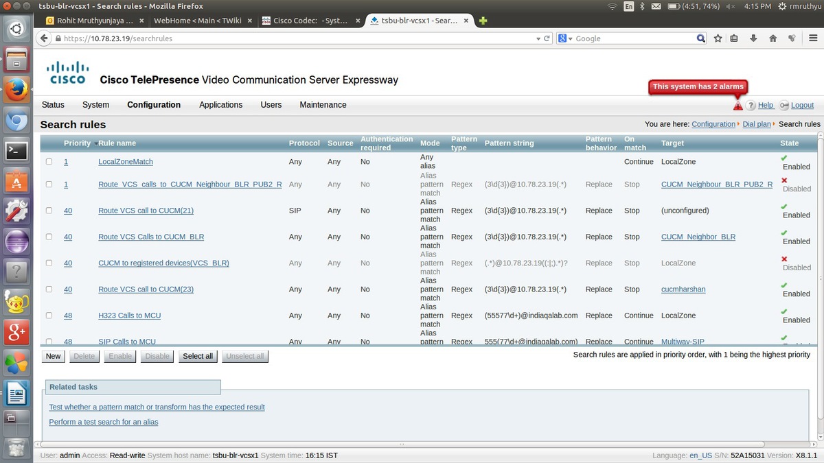
Task: Open URL bar history dropdown arrow
Action: [538, 38]
